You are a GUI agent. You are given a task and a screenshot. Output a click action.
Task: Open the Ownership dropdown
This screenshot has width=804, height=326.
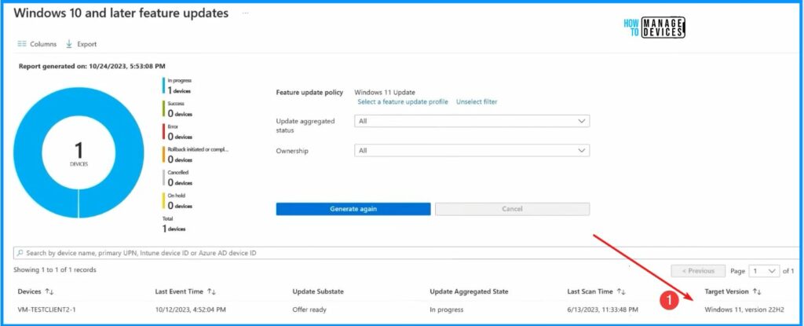(x=472, y=150)
